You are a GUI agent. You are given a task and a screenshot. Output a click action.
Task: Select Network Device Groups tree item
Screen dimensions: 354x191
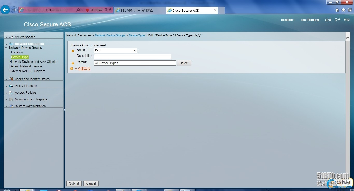(25, 48)
